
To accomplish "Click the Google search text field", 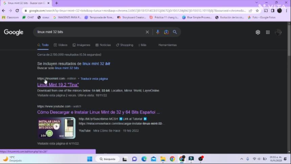I will point(89,32).
